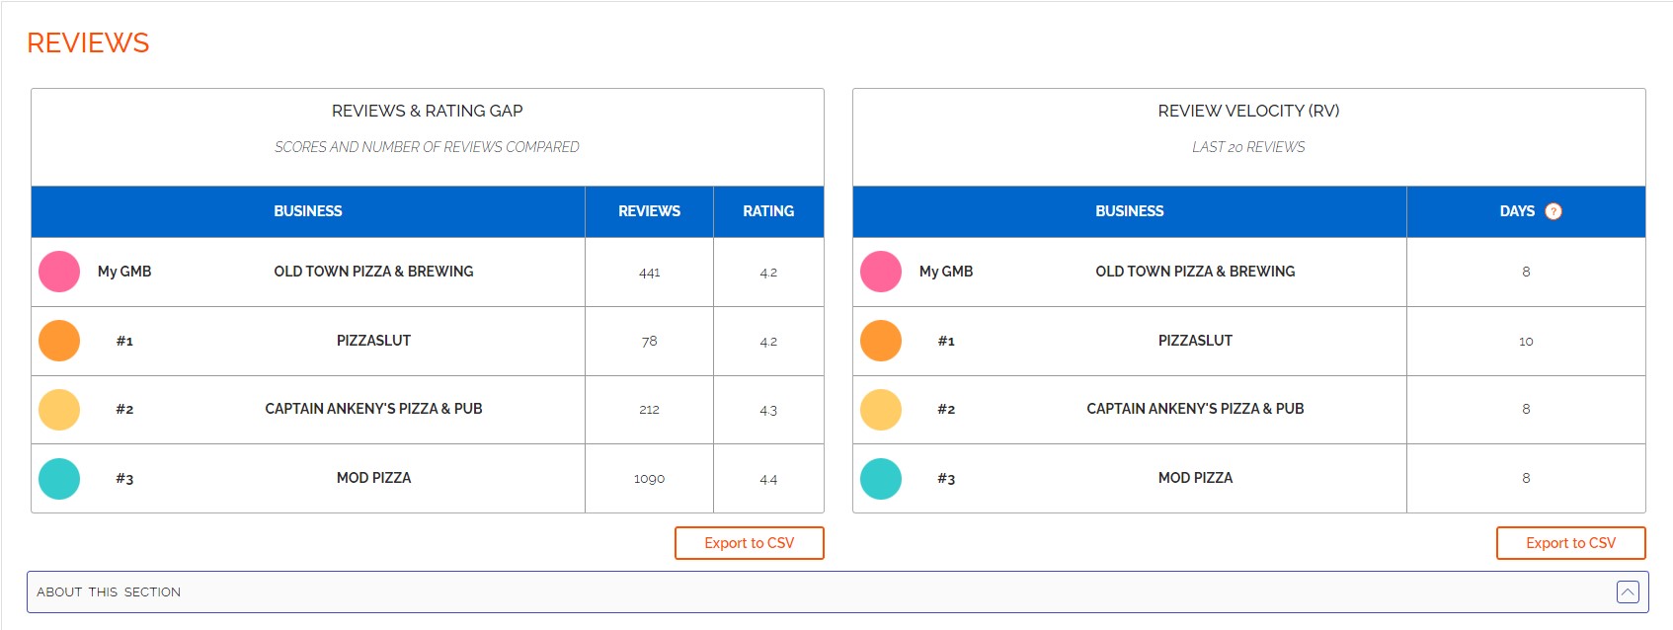Click the teal #3 dot in review velocity table
Image resolution: width=1673 pixels, height=630 pixels.
[x=881, y=479]
